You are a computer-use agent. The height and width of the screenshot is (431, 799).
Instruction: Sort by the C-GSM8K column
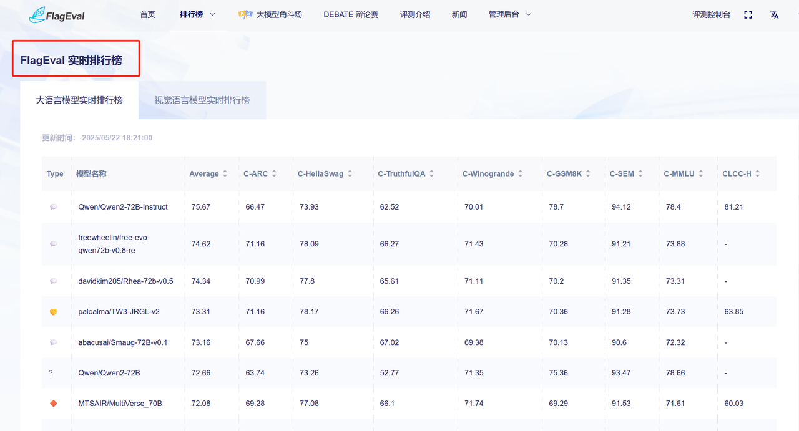(x=587, y=174)
